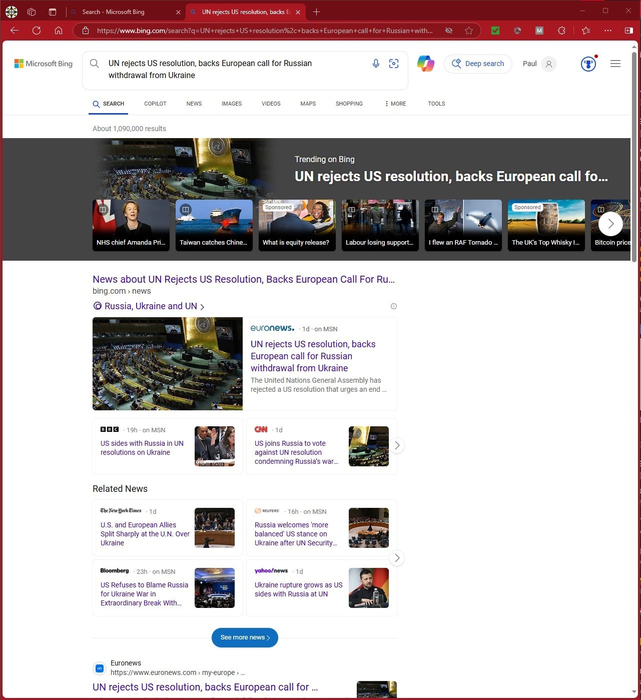Image resolution: width=641 pixels, height=700 pixels.
Task: Add this page to favorites with the star
Action: point(469,31)
